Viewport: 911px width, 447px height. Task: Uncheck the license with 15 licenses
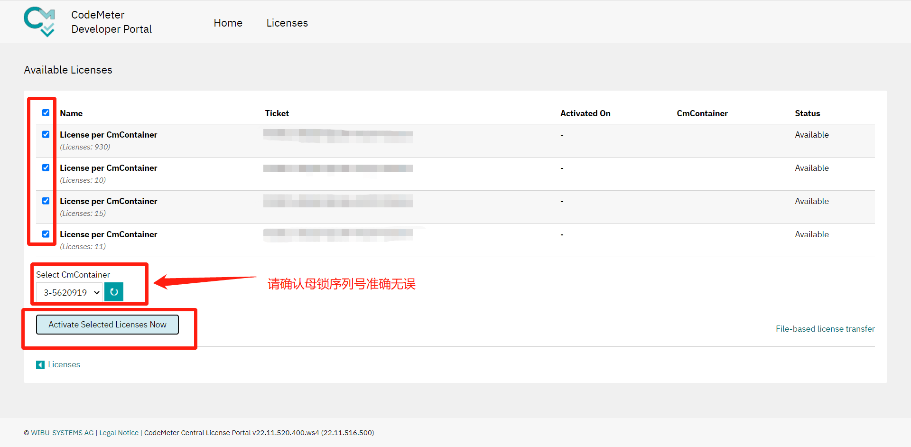(x=46, y=201)
